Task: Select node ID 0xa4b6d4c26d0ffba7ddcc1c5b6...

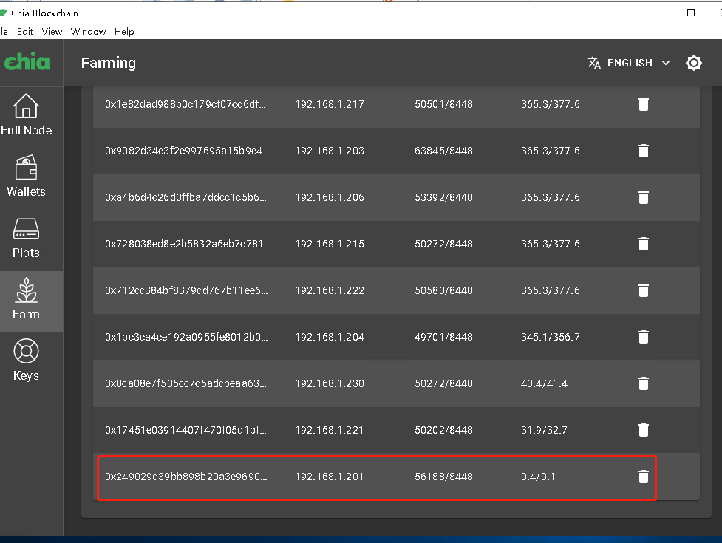Action: click(x=185, y=197)
